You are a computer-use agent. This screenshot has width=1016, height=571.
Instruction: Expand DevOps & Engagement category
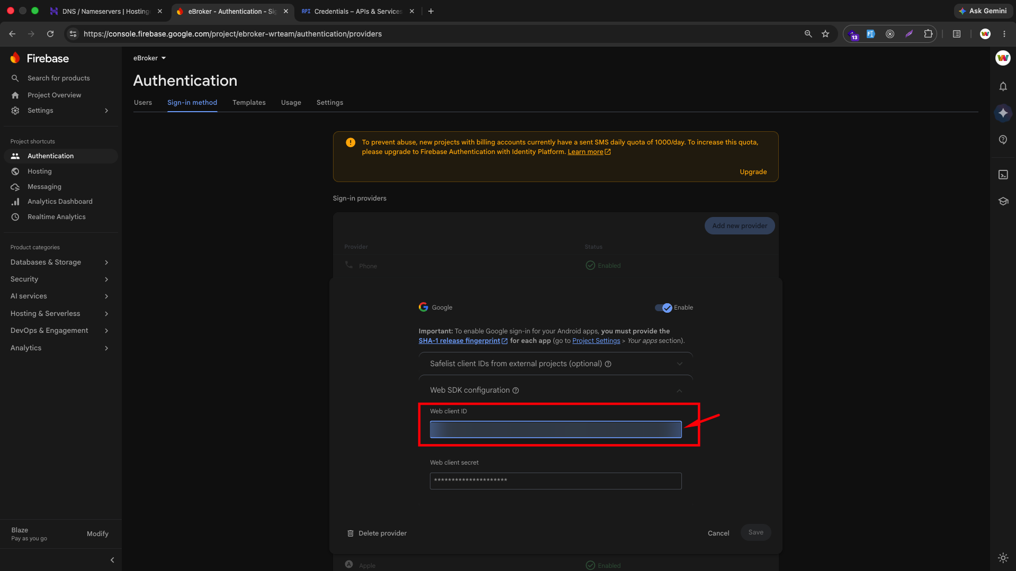coord(59,331)
